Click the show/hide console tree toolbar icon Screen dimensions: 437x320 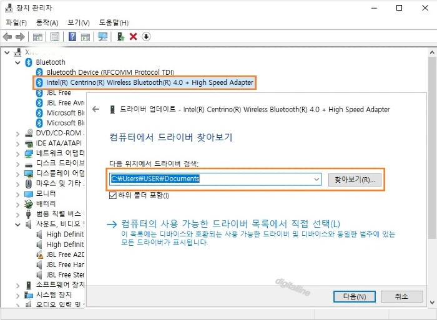pyautogui.click(x=37, y=37)
